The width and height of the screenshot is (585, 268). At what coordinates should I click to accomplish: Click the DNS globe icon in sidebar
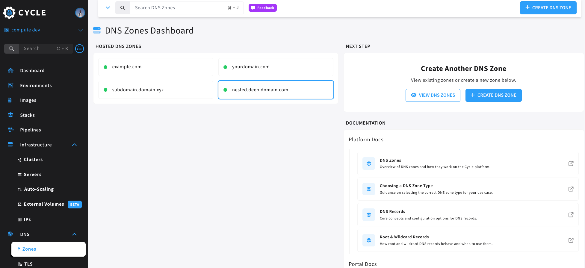tap(10, 234)
